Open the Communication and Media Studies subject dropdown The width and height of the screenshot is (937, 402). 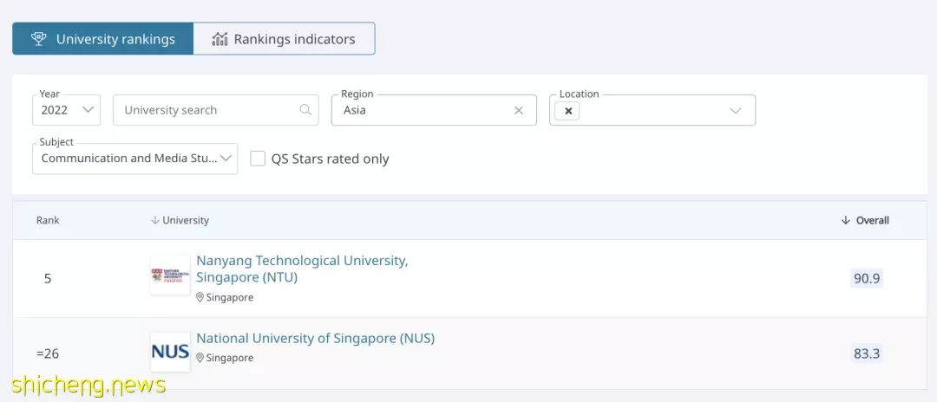[135, 159]
